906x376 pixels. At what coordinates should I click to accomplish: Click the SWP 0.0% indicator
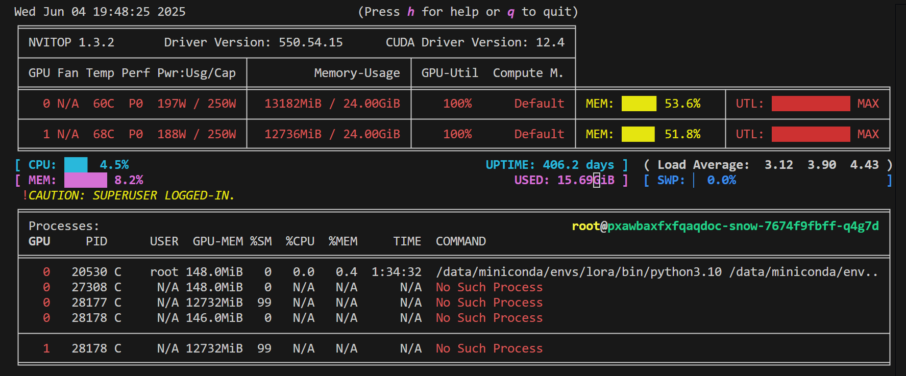[696, 180]
